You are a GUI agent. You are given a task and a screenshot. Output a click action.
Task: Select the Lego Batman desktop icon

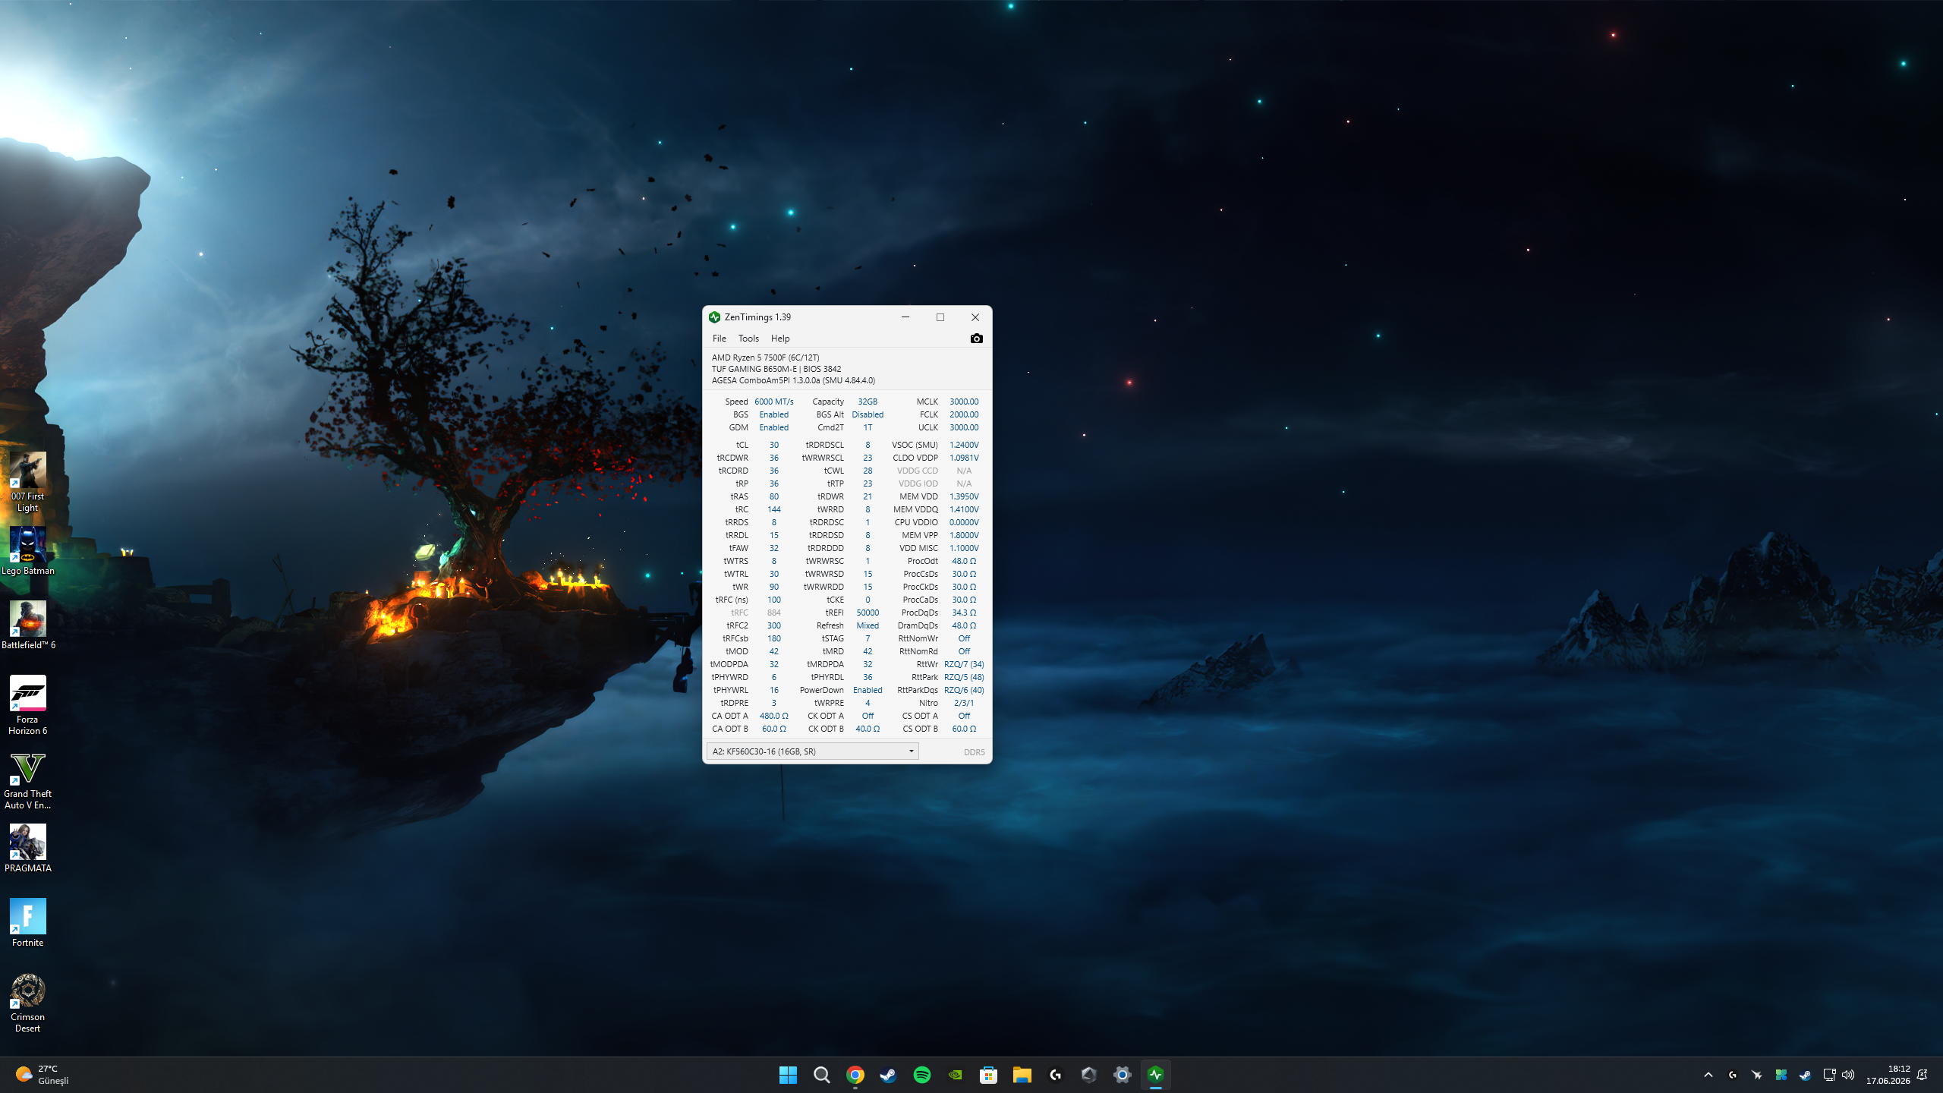click(28, 551)
